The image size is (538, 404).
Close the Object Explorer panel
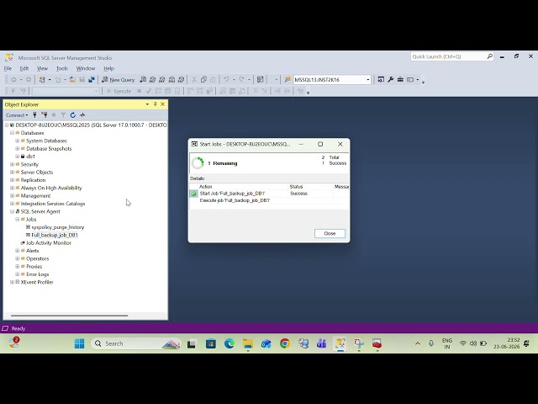click(x=162, y=104)
